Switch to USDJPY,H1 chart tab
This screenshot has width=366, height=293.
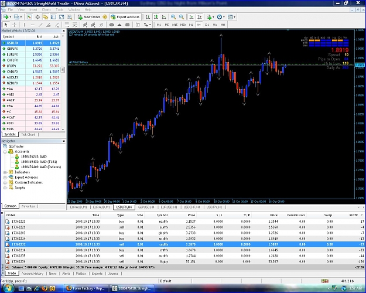coord(214,207)
